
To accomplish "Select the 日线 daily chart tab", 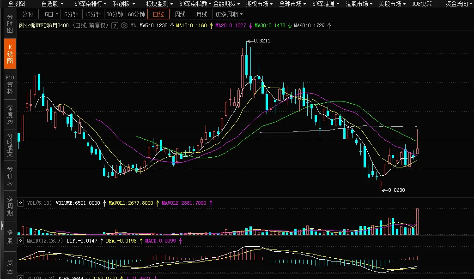I will tap(158, 14).
